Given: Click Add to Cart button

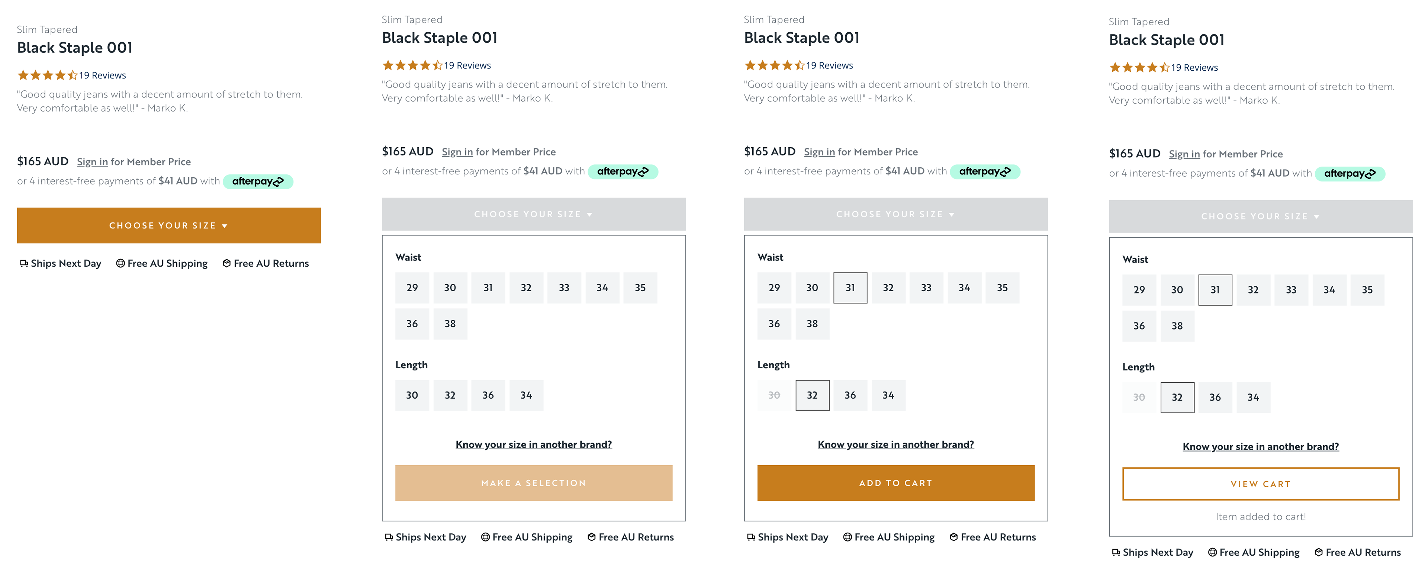Looking at the screenshot, I should point(895,483).
